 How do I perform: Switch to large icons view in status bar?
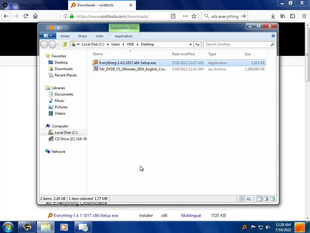click(x=249, y=199)
